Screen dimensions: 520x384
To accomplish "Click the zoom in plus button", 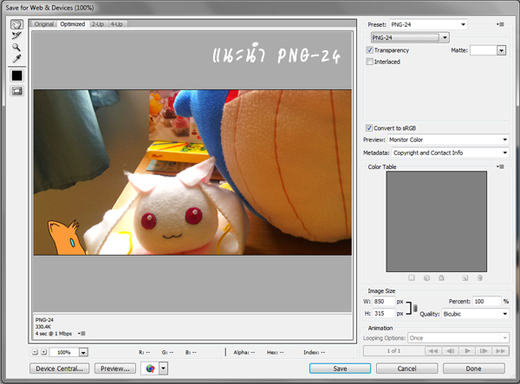I will (x=43, y=352).
